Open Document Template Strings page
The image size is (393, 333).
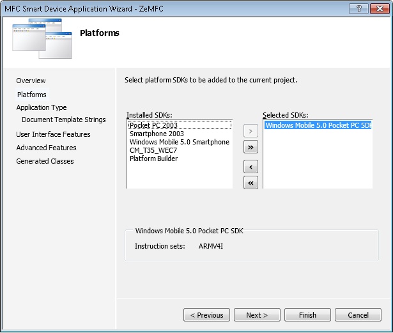point(64,120)
